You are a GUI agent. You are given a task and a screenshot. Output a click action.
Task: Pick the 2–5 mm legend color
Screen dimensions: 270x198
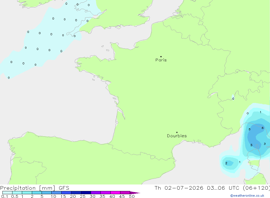tap(37, 193)
